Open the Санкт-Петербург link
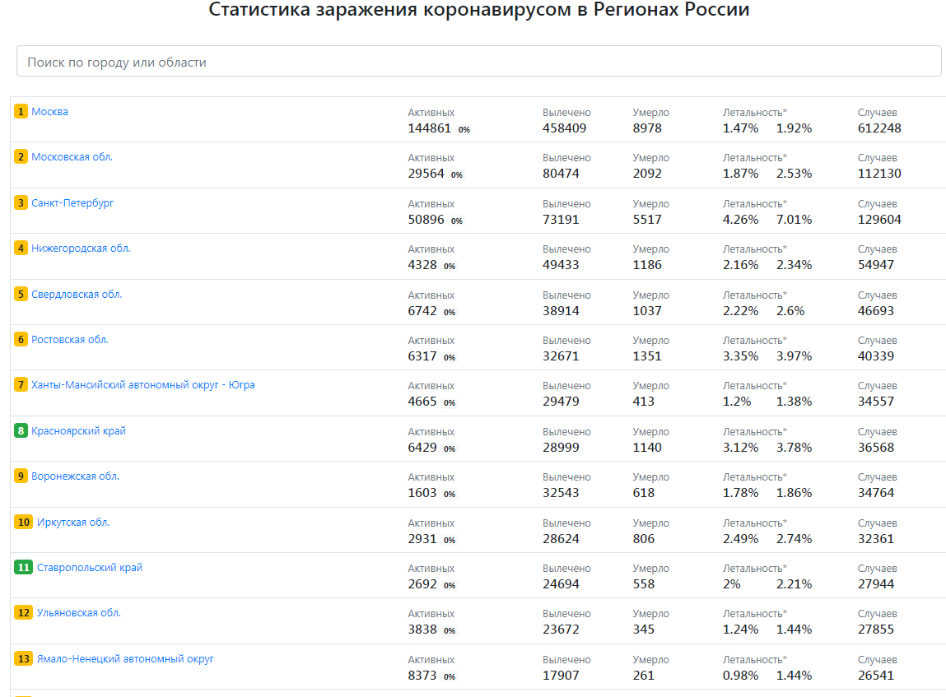Viewport: 946px width, 697px height. click(x=72, y=203)
